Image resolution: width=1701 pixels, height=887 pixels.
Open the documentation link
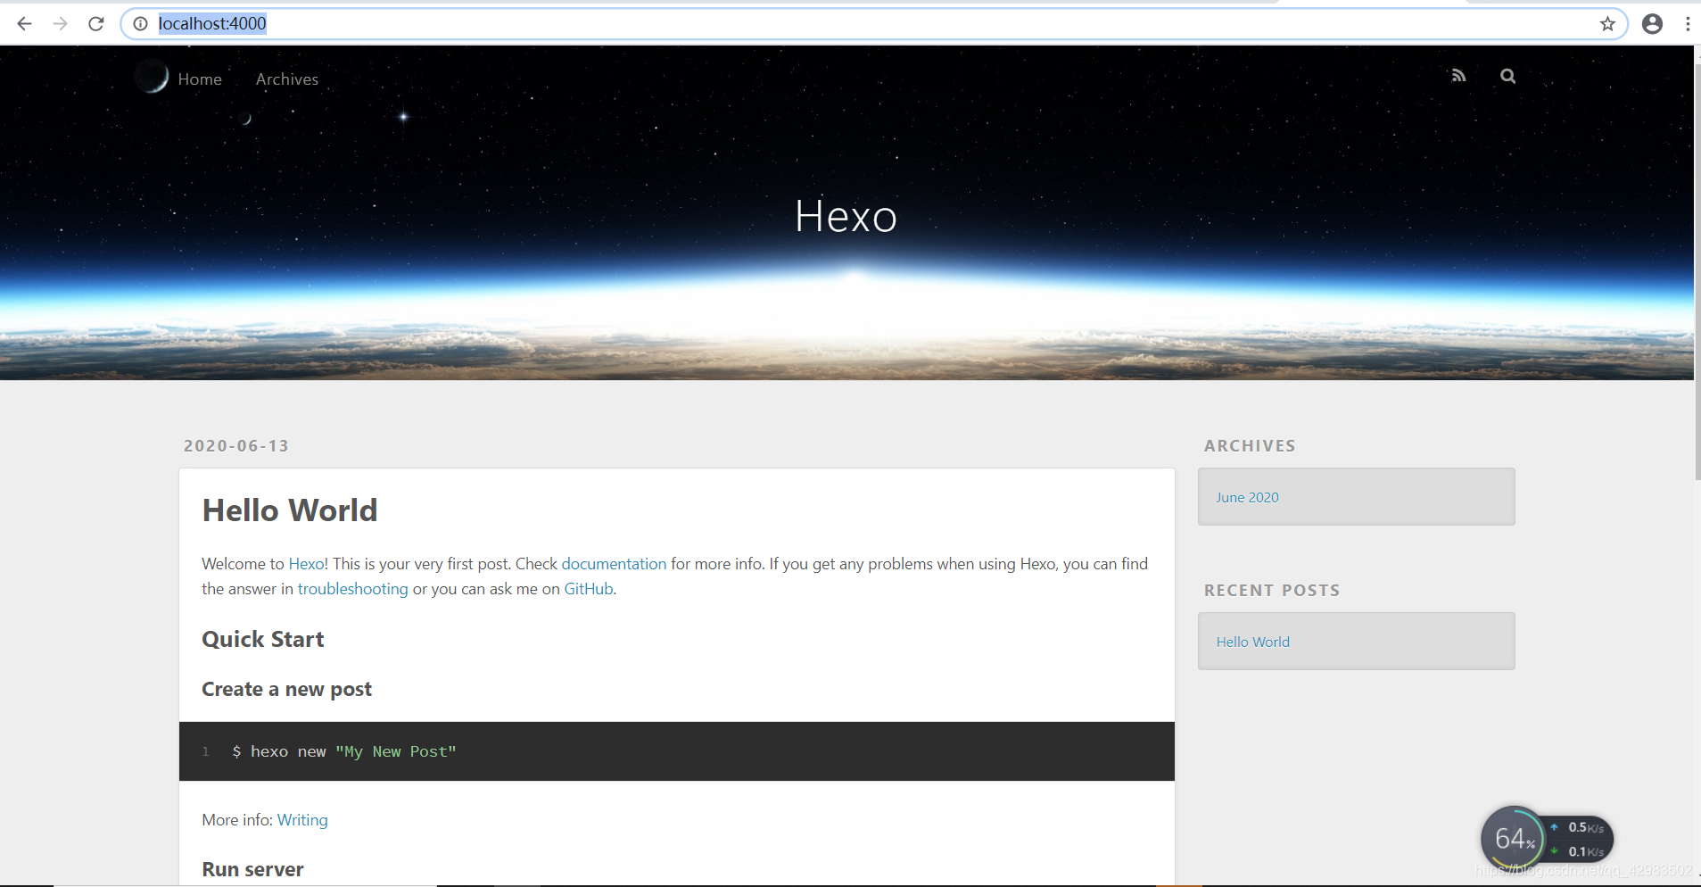tap(614, 564)
